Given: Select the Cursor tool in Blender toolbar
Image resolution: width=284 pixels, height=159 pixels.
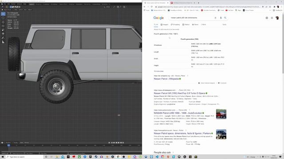Looking at the screenshot, I should point(3,18).
